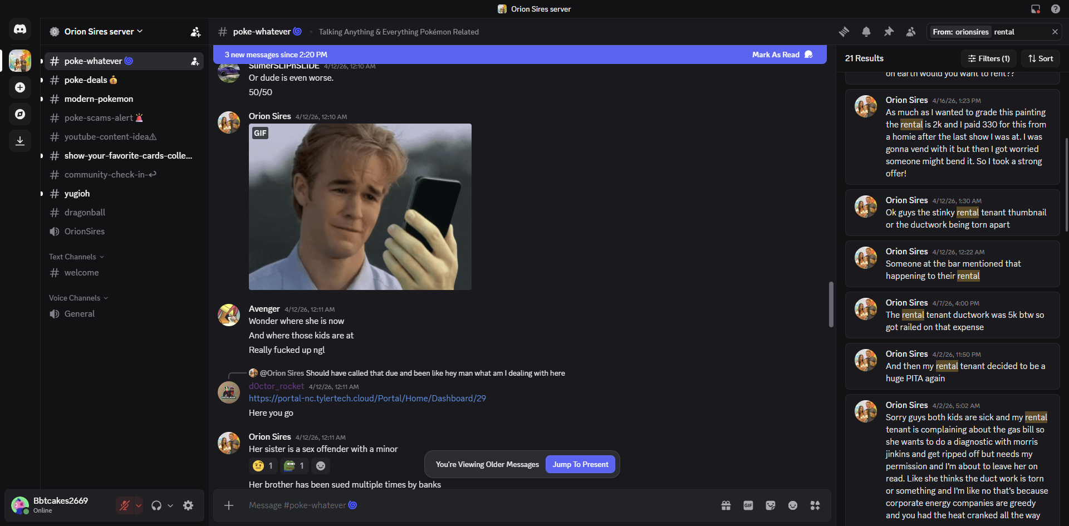
Task: Open inbox icon in title bar
Action: 1036,9
